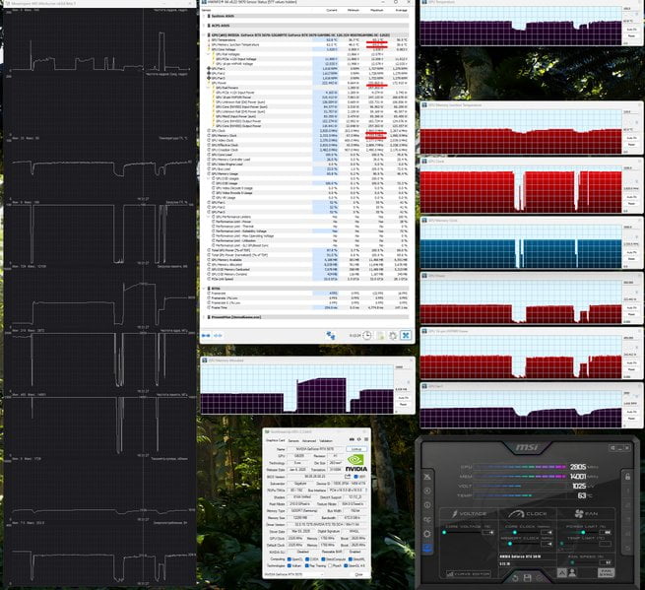
Task: Click the GPU-Z BIOS export share icon
Action: click(x=348, y=477)
